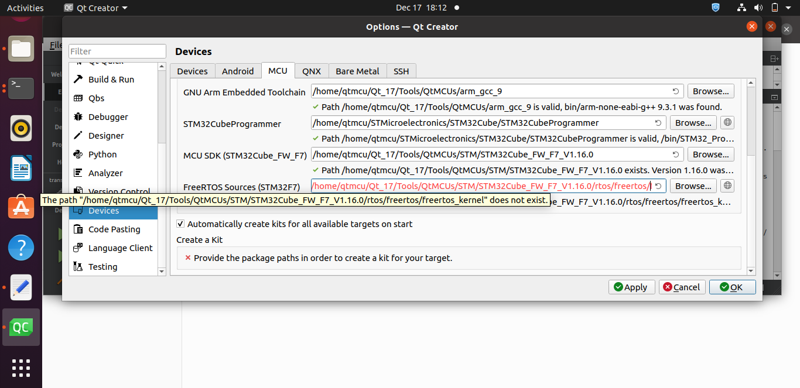Browse for the MCU SDK path

tap(710, 154)
